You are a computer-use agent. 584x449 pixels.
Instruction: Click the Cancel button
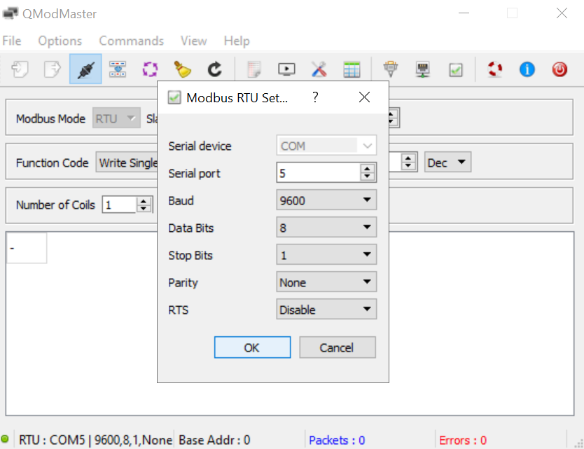[x=337, y=347]
